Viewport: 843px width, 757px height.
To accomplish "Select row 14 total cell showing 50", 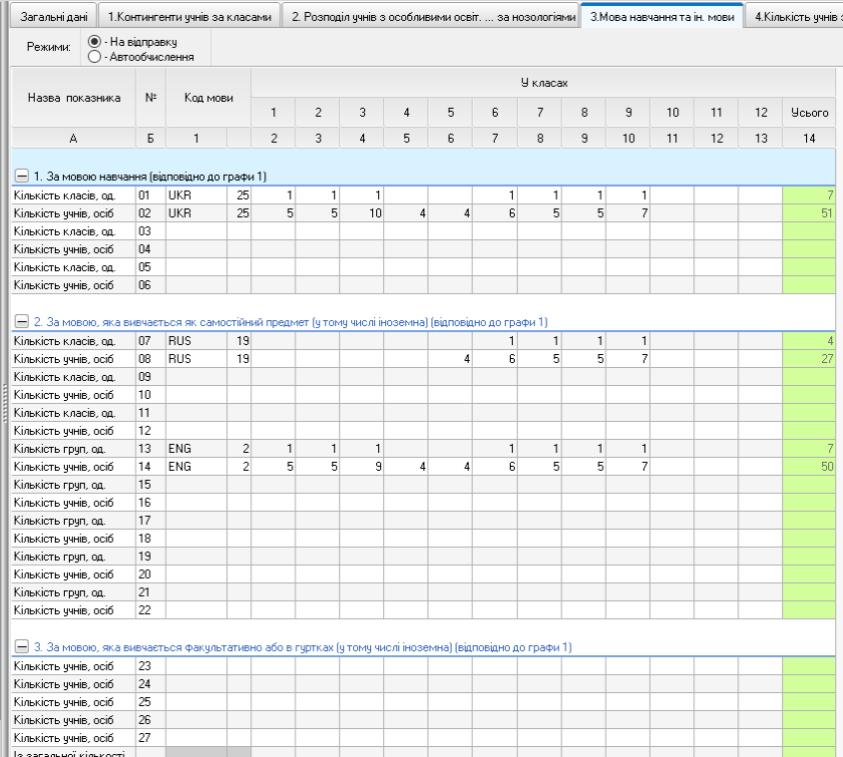I will pos(808,467).
